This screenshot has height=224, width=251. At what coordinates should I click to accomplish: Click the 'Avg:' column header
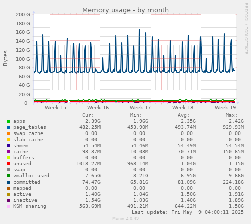click(x=184, y=115)
